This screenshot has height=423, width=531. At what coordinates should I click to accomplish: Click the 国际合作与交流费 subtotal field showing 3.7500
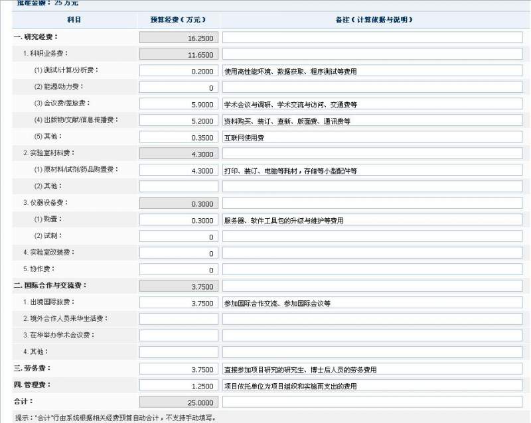click(x=179, y=286)
